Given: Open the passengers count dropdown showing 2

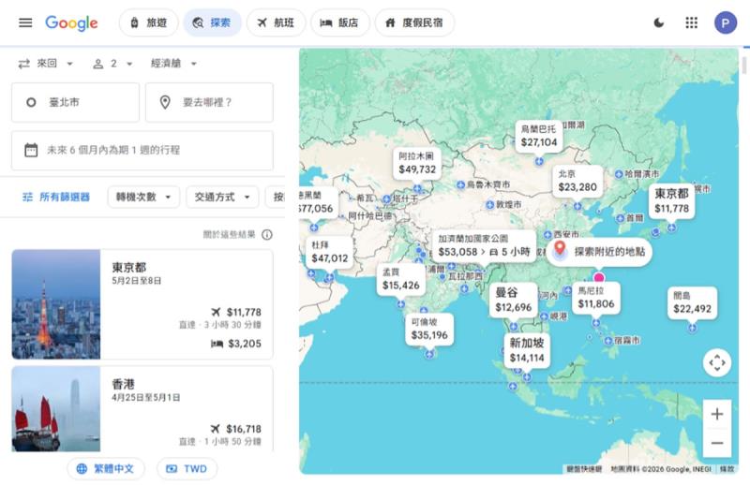Looking at the screenshot, I should (x=112, y=64).
